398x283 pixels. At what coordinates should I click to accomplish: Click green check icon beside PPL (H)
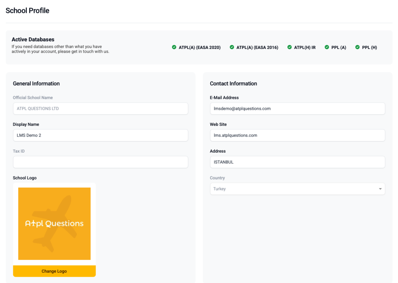tap(357, 47)
